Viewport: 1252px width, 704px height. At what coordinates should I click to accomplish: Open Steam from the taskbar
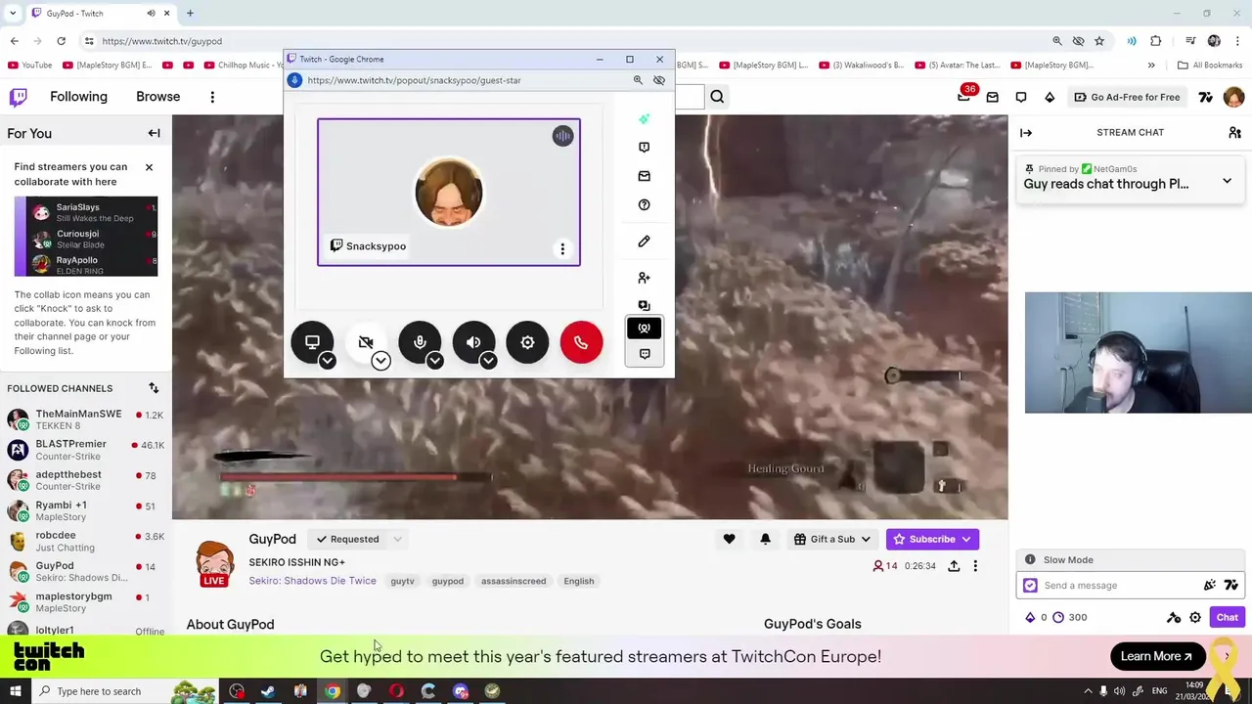[x=268, y=691]
